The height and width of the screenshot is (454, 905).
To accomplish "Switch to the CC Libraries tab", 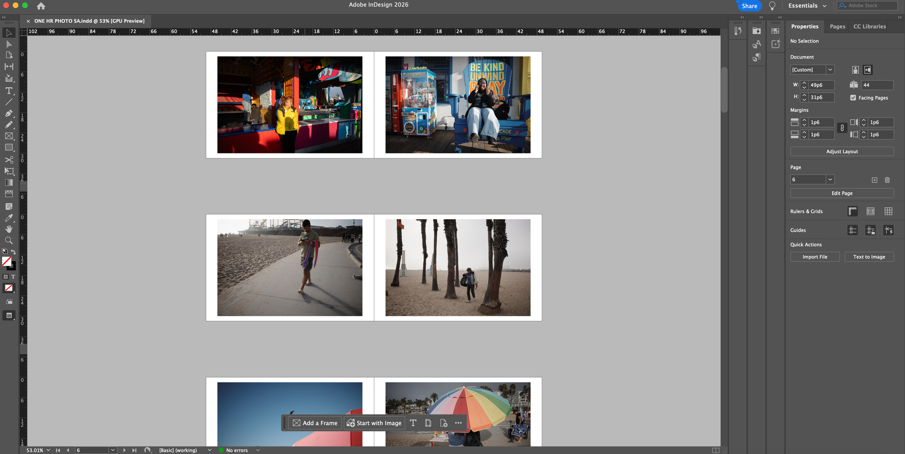I will click(x=870, y=26).
